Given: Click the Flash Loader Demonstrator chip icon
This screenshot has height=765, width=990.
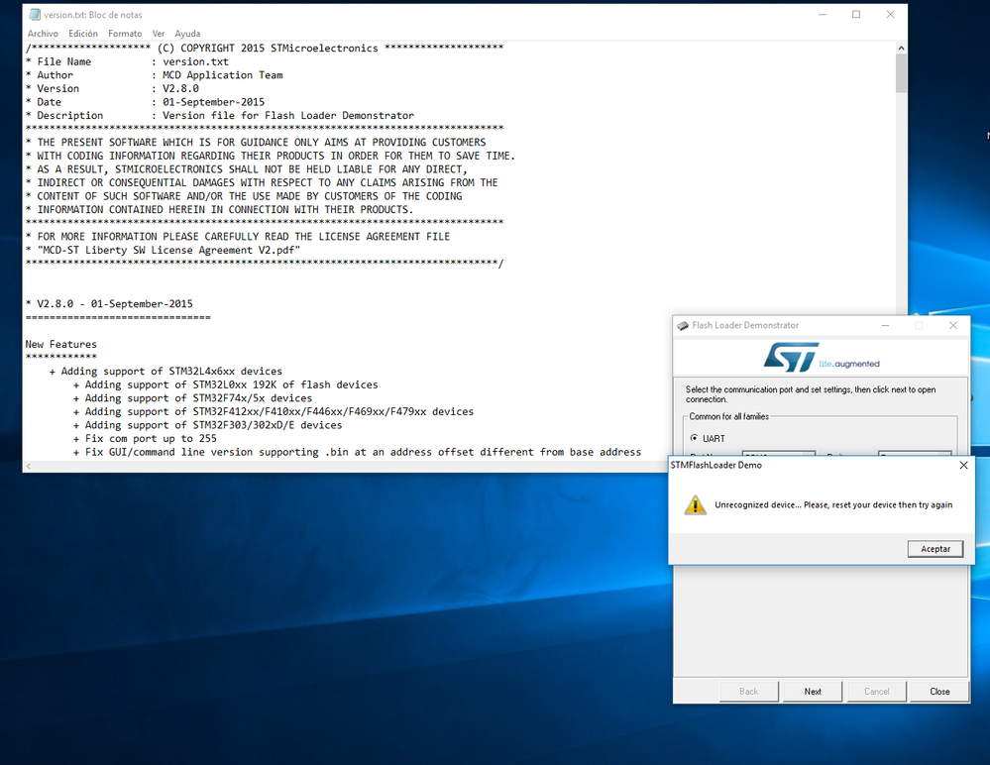Looking at the screenshot, I should click(683, 326).
